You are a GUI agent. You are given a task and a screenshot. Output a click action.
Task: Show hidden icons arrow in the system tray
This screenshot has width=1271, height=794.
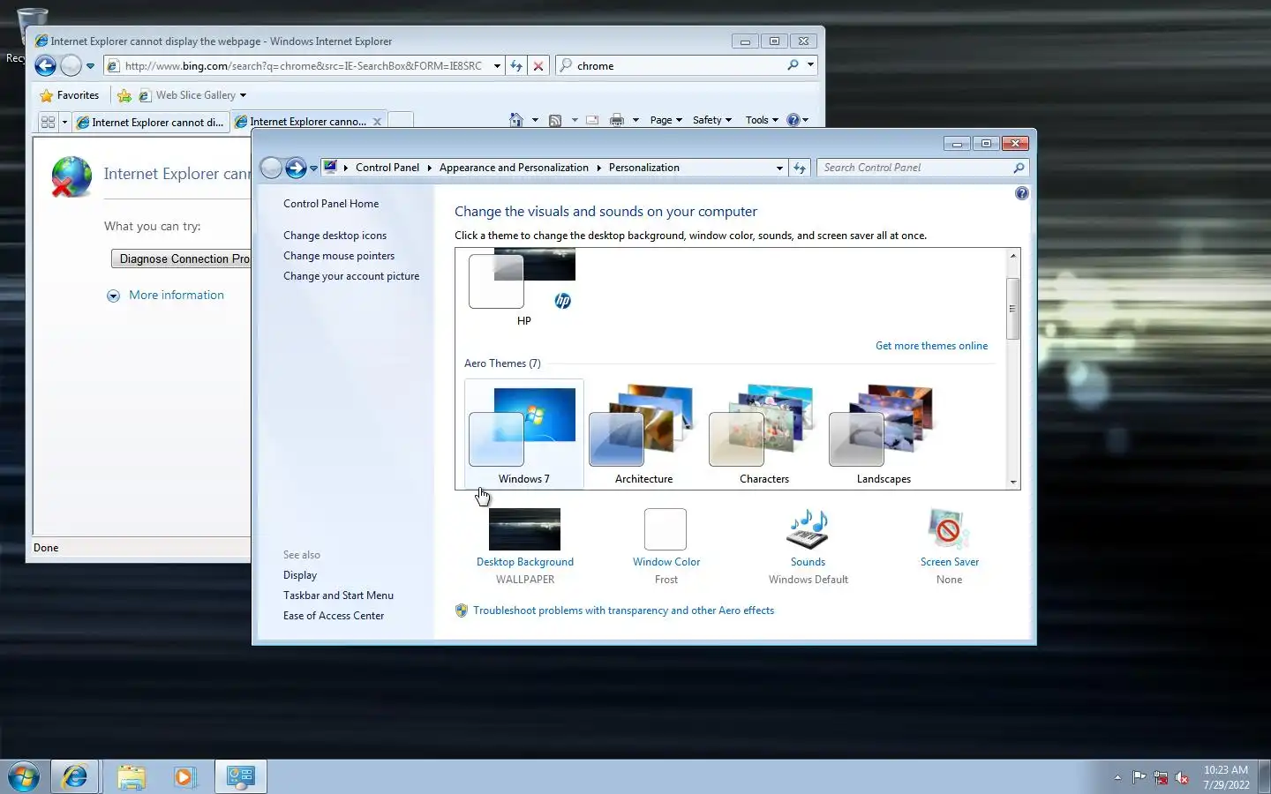pos(1117,777)
